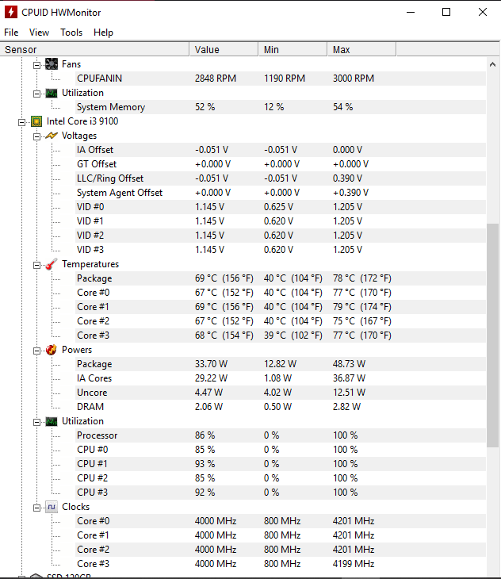Click the Fans category fan icon
Screen dimensions: 501x579
[52, 64]
